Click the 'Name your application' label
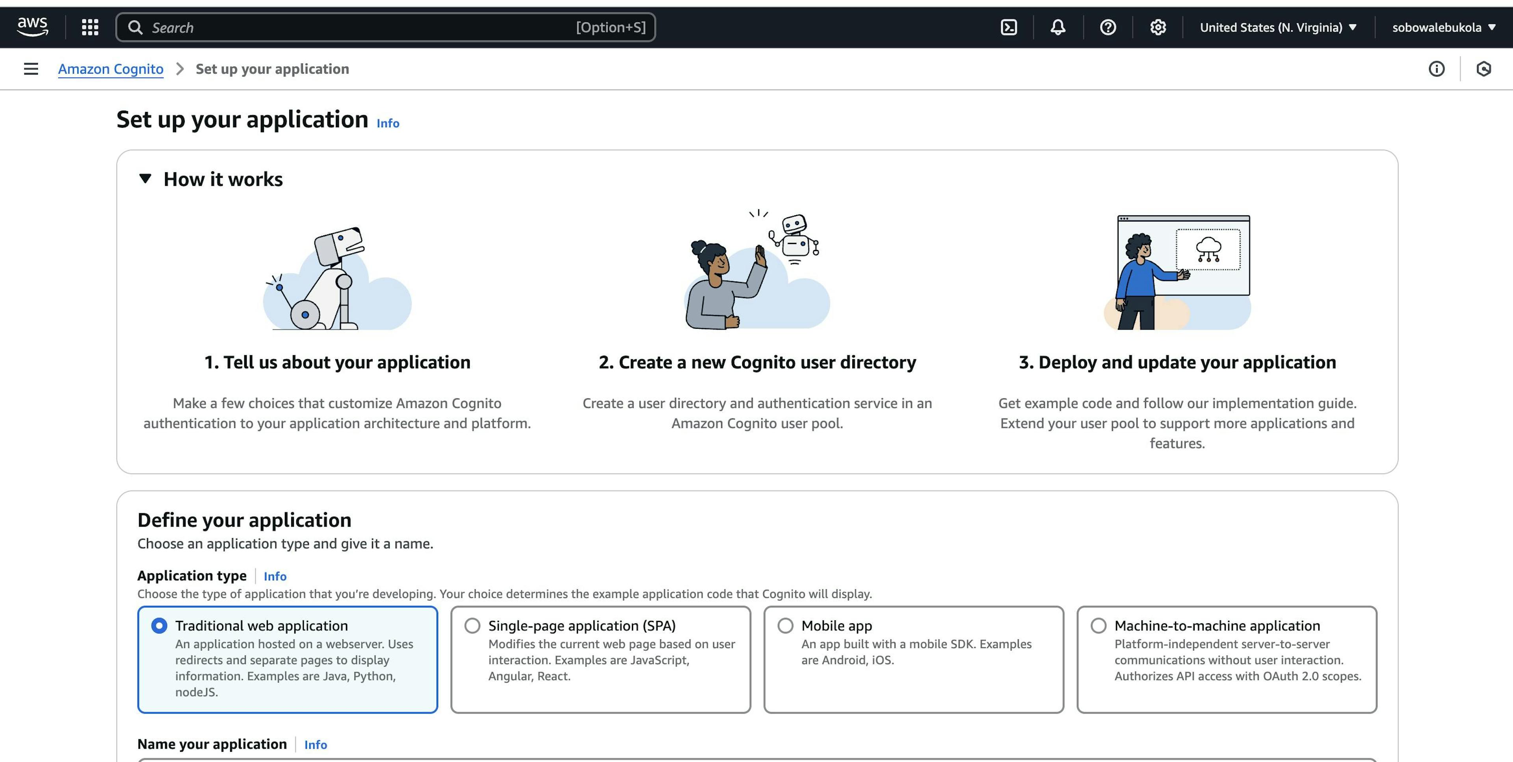The height and width of the screenshot is (762, 1513). 212,744
